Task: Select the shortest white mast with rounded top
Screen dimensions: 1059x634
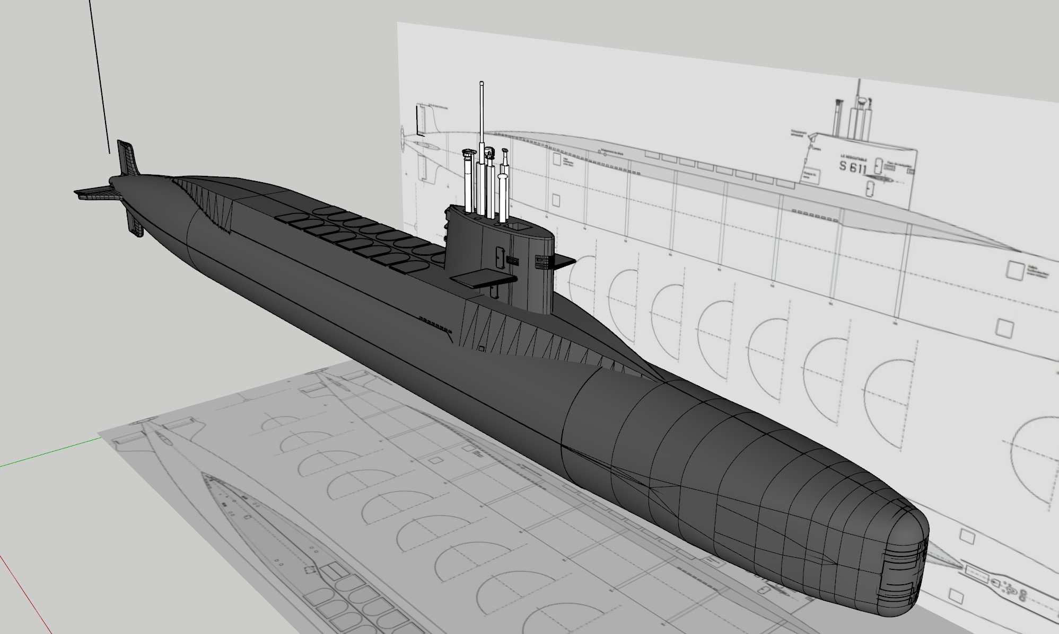Action: point(503,196)
